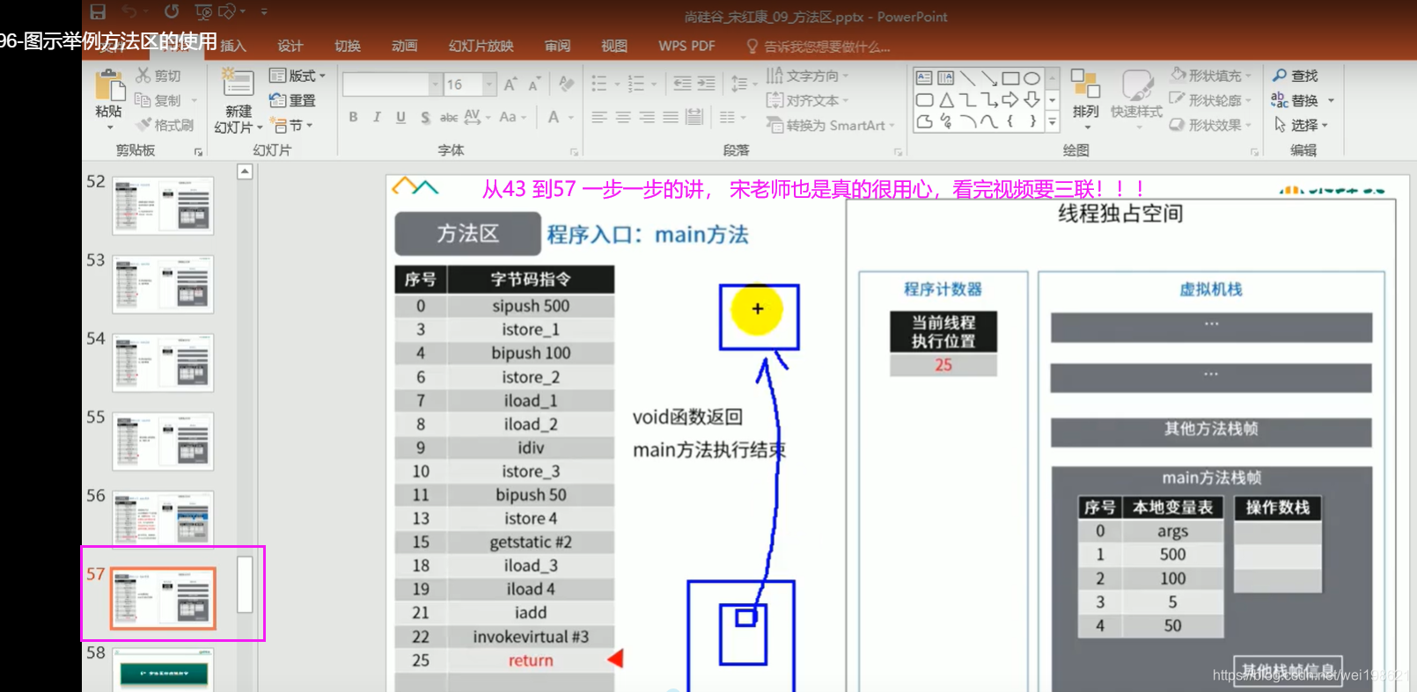Click the Reset (重置) slide button
Viewport: 1417px width, 692px height.
(x=293, y=100)
